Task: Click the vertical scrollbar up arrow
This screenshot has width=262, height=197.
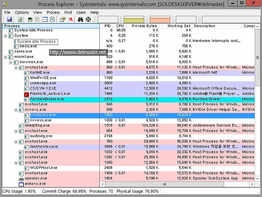Action: (258, 27)
